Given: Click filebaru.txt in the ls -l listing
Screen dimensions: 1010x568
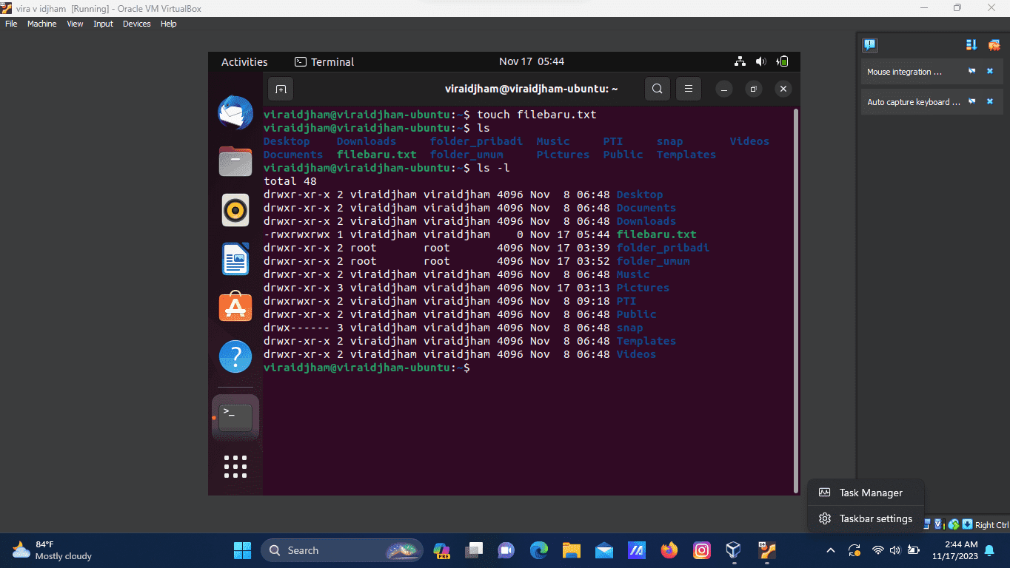Looking at the screenshot, I should click(656, 234).
